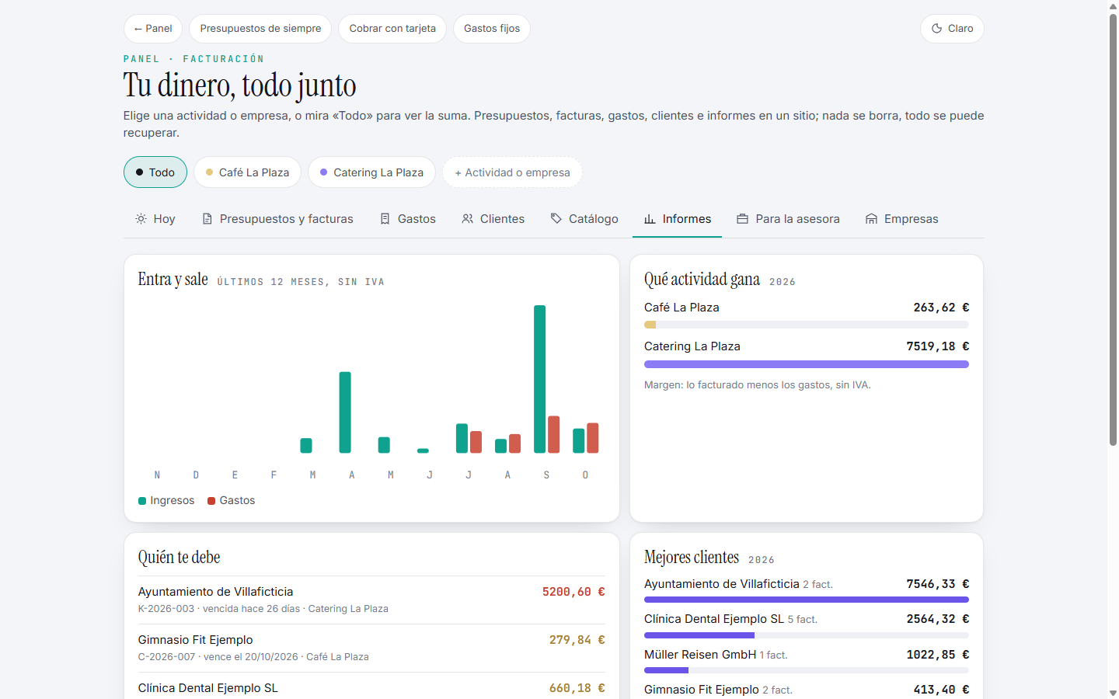Click Müller Reisen GmbH client row

(807, 661)
